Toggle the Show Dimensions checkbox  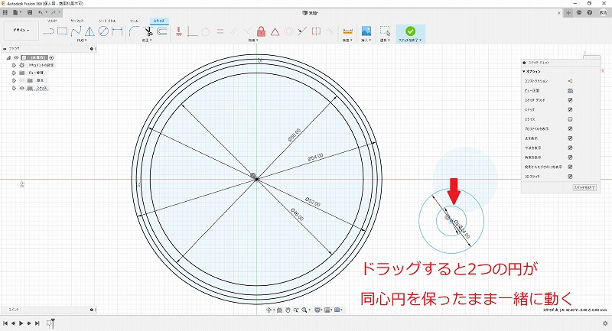pos(570,148)
